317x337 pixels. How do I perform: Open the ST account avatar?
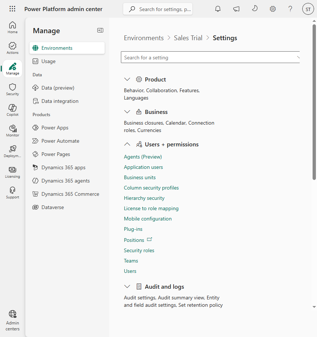coord(308,9)
